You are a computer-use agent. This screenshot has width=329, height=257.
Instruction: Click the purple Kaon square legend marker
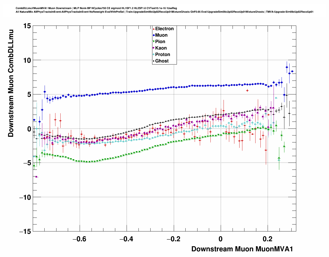(x=154, y=48)
